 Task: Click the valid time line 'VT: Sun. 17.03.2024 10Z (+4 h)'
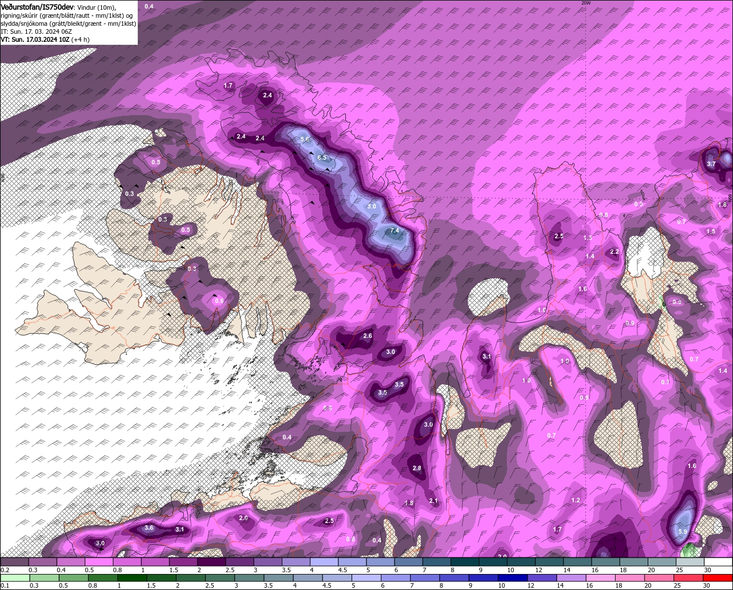click(x=45, y=40)
